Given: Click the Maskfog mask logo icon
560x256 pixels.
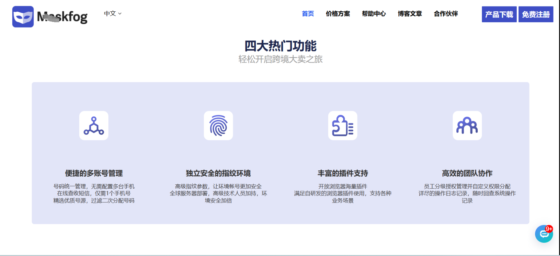Looking at the screenshot, I should click(23, 17).
